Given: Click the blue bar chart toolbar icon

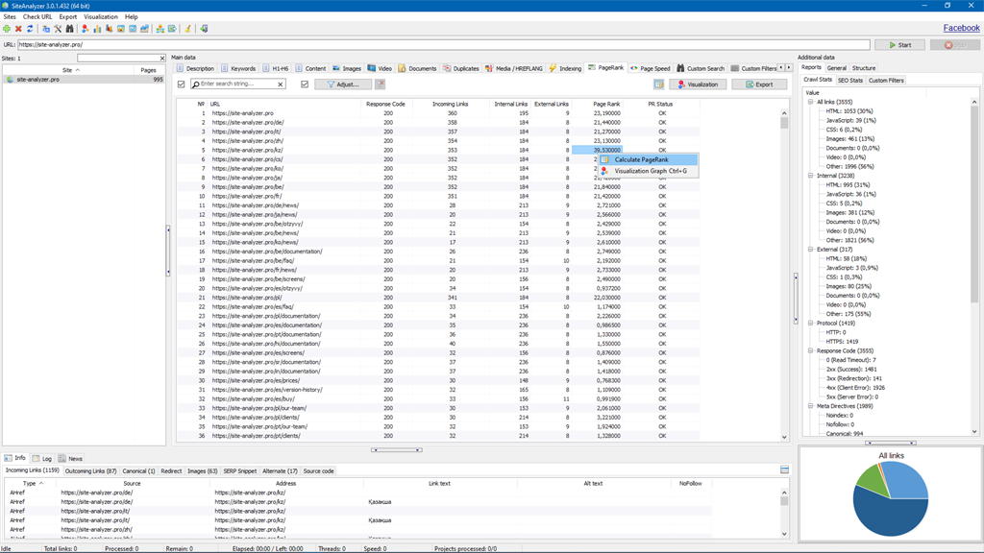Looking at the screenshot, I should pyautogui.click(x=97, y=29).
